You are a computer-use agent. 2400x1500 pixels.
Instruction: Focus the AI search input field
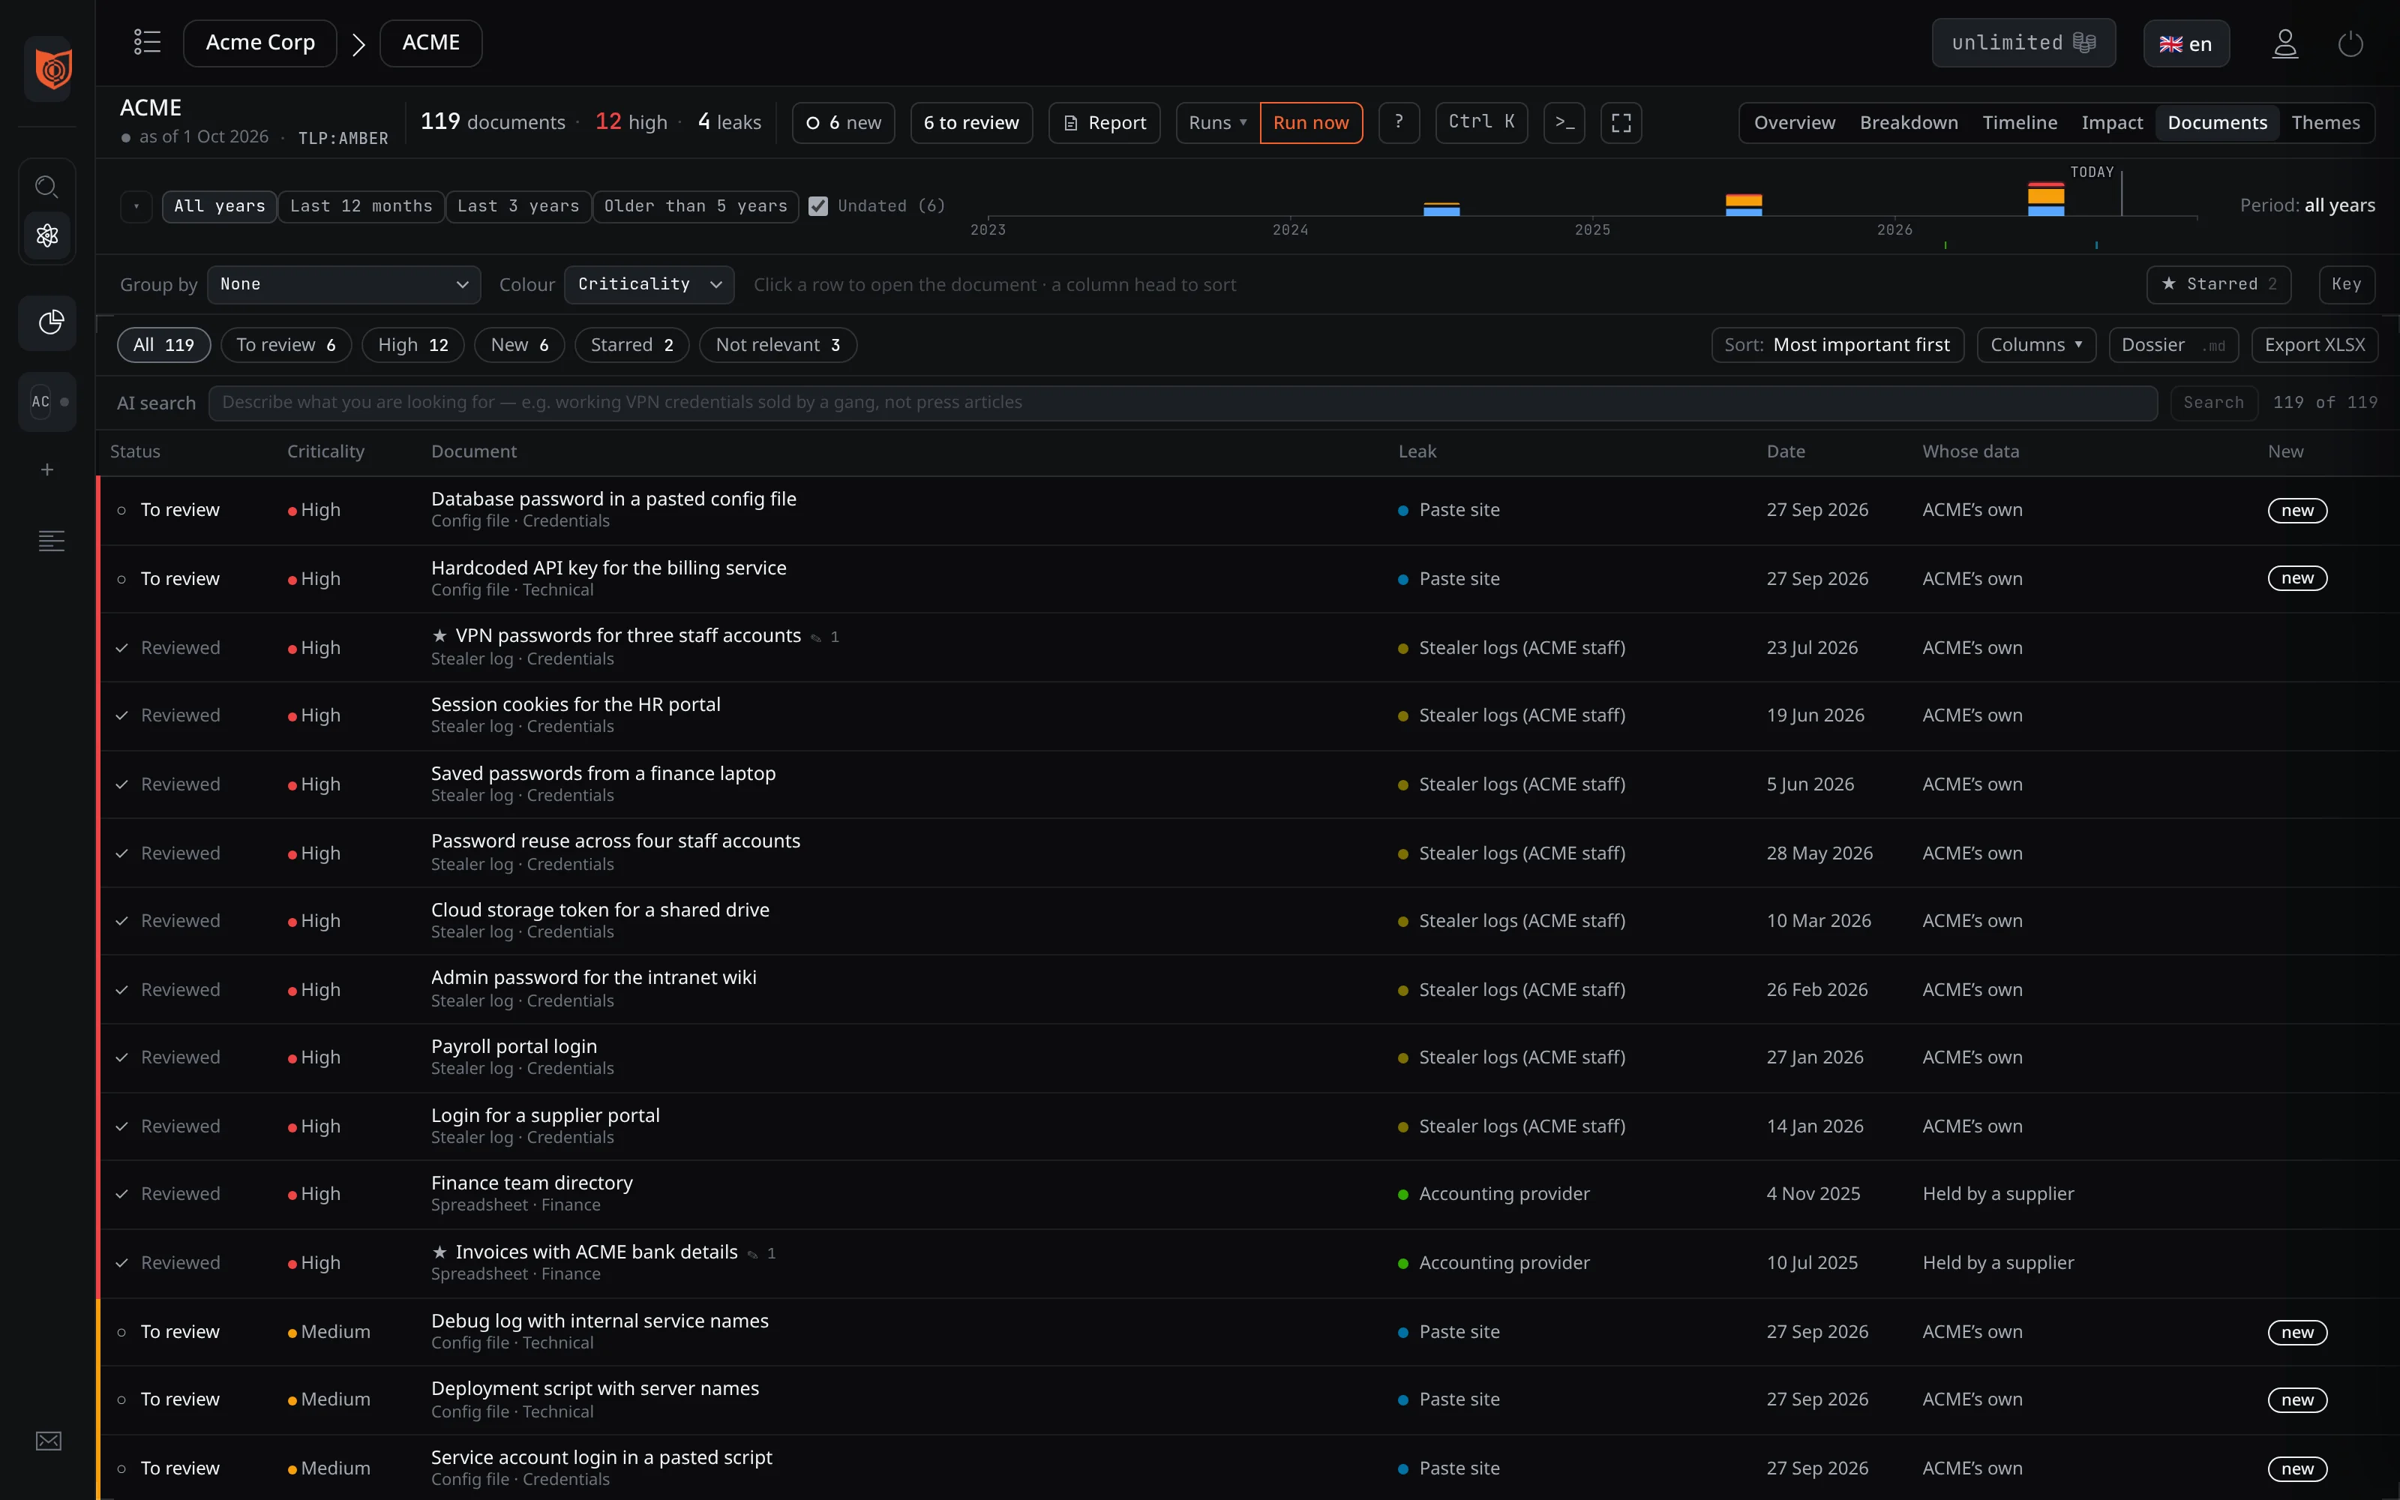[x=1182, y=403]
